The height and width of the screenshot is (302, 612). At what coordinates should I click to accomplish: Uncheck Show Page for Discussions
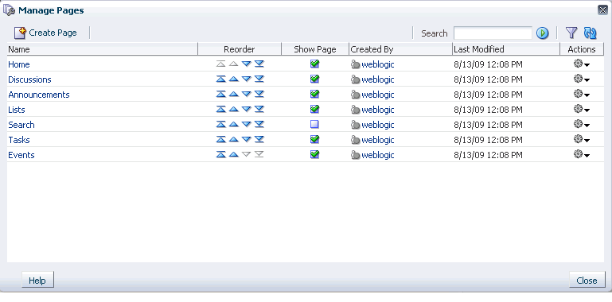(314, 79)
